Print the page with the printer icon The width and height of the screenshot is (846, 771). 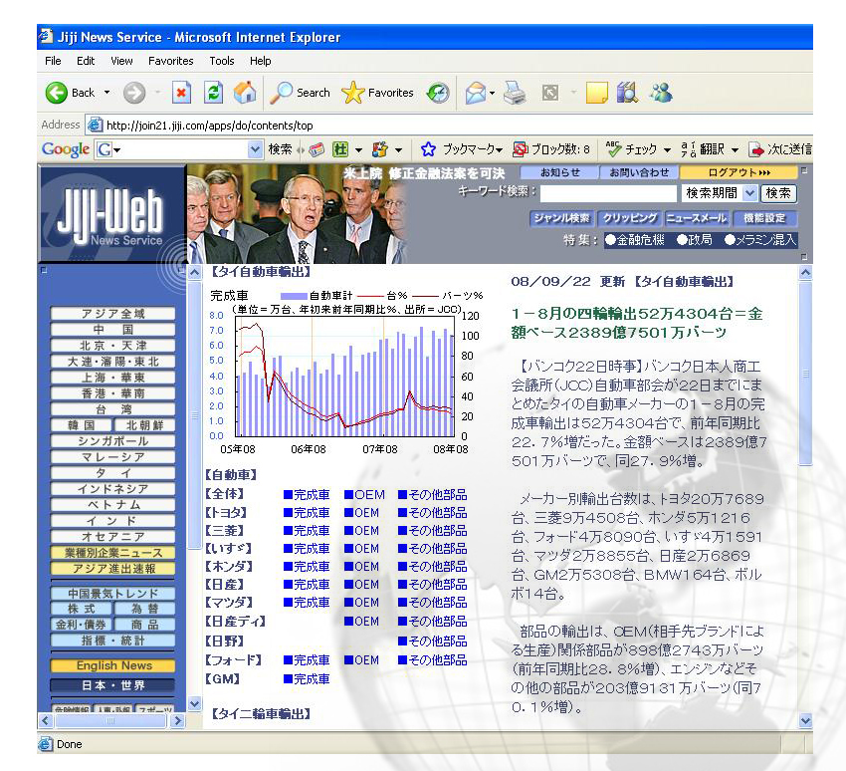[515, 93]
